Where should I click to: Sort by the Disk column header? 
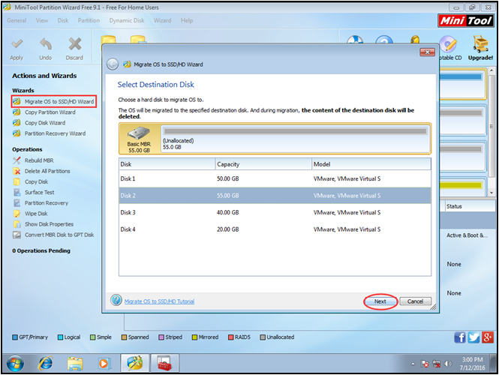pos(167,164)
